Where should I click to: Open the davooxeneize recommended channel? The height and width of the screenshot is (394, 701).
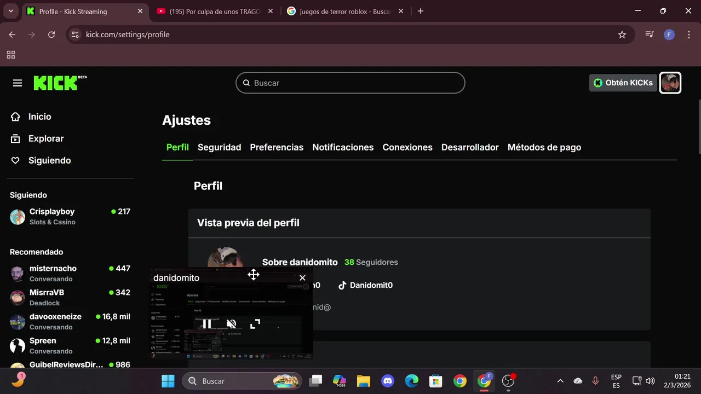click(x=70, y=322)
